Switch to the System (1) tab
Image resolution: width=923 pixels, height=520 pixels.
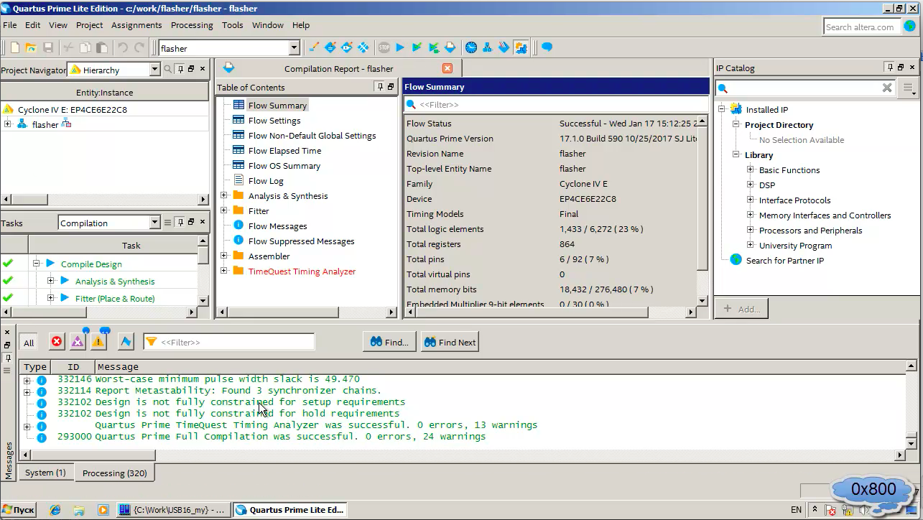pos(45,473)
